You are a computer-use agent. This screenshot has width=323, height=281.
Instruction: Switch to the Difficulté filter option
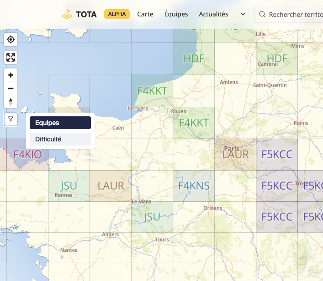[60, 139]
